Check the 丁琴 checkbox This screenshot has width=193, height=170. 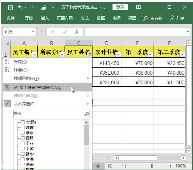tap(22, 148)
